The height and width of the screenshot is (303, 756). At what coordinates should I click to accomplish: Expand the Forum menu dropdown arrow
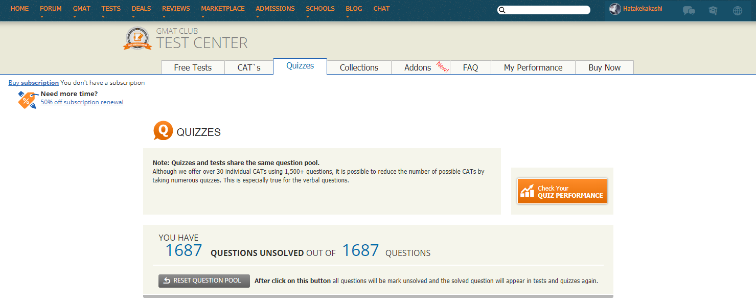coord(42,17)
